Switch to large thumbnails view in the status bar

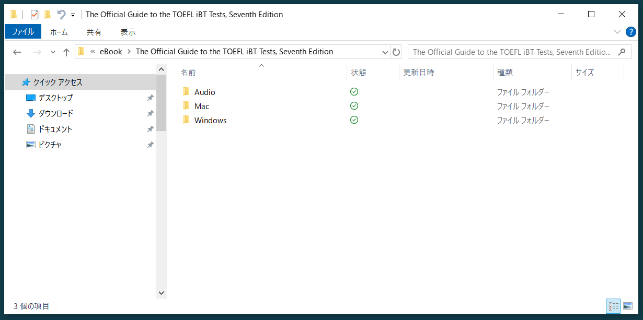click(x=628, y=306)
